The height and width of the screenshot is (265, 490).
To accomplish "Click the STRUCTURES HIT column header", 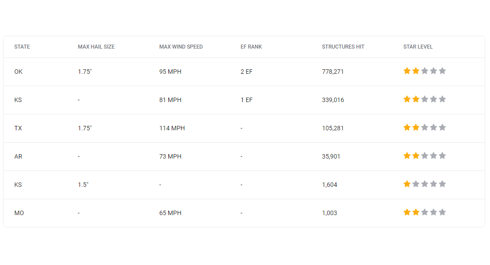I will click(x=343, y=47).
